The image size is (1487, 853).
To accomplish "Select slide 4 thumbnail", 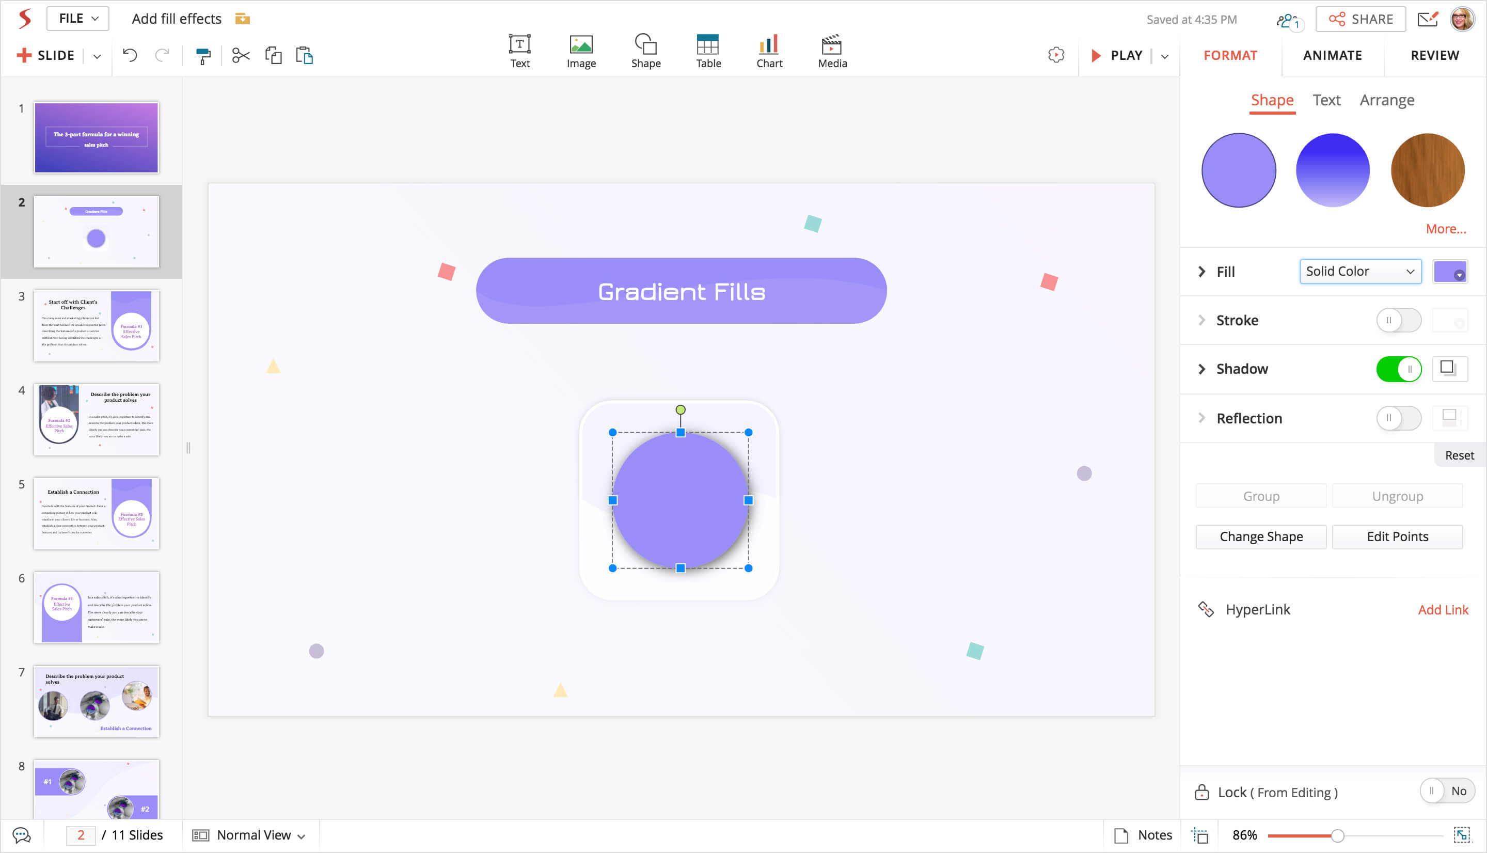I will pos(96,419).
